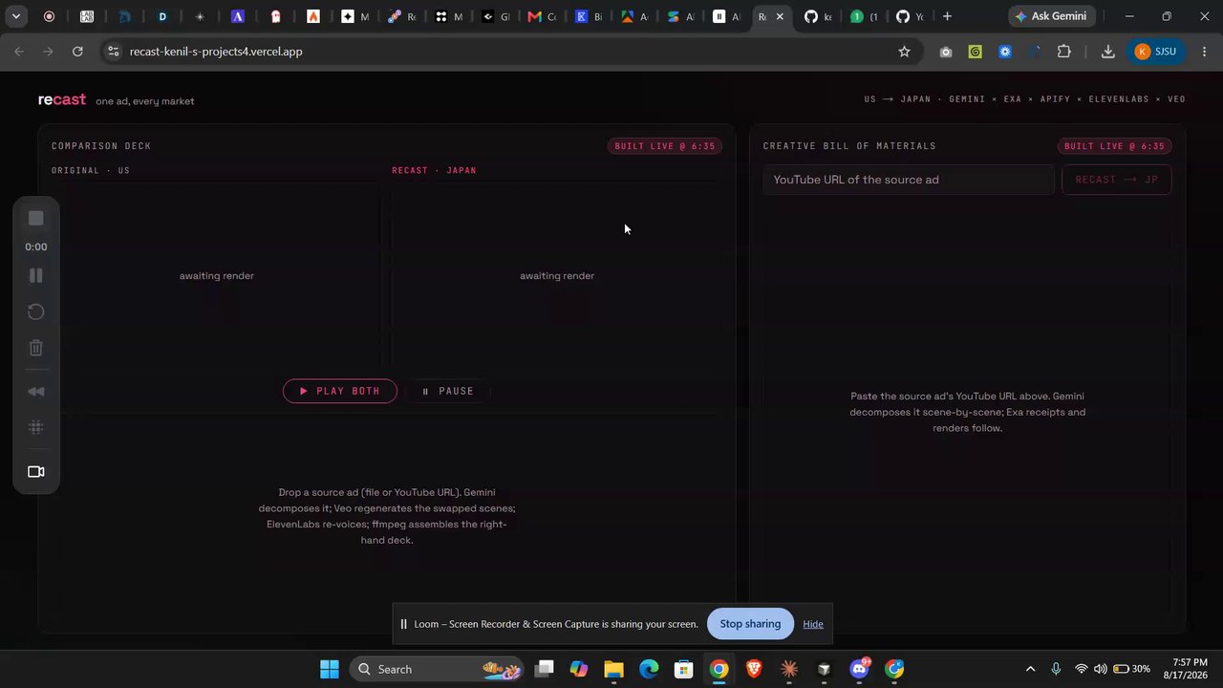The width and height of the screenshot is (1223, 688).
Task: Open Discord from the taskbar
Action: [x=859, y=669]
